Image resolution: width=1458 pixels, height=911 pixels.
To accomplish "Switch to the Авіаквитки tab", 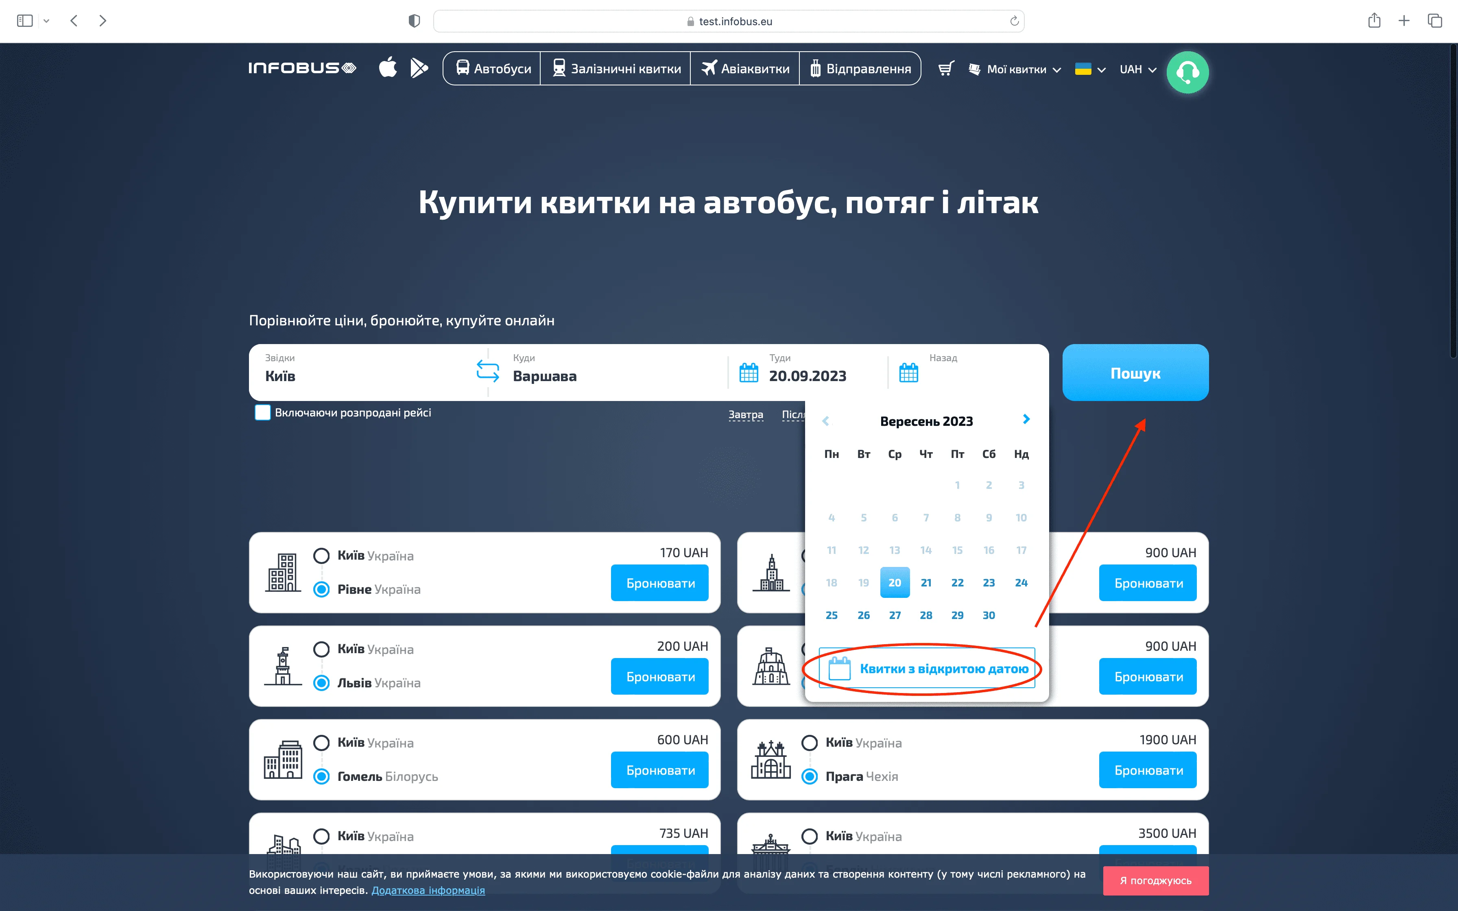I will pos(745,69).
